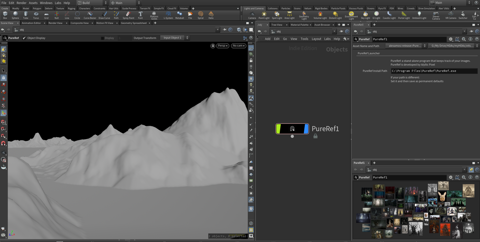Open the No cam camera dropdown
The height and width of the screenshot is (242, 480).
238,46
